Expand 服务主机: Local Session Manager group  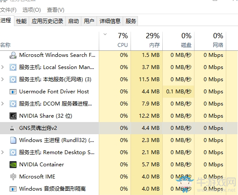pos(3,67)
